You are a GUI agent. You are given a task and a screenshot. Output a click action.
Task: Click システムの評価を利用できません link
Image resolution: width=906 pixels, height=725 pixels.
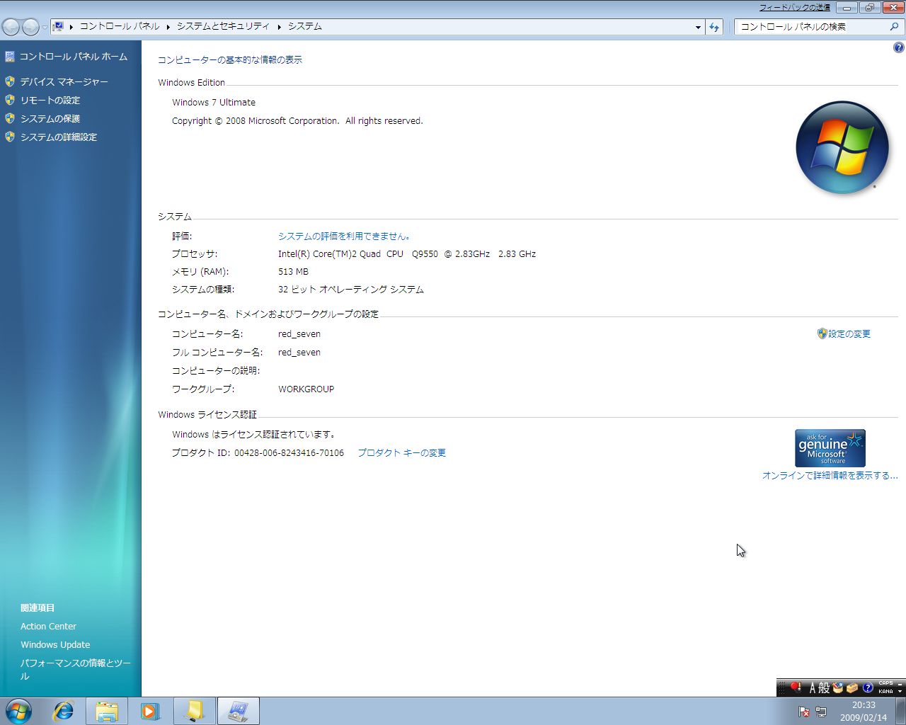[344, 236]
